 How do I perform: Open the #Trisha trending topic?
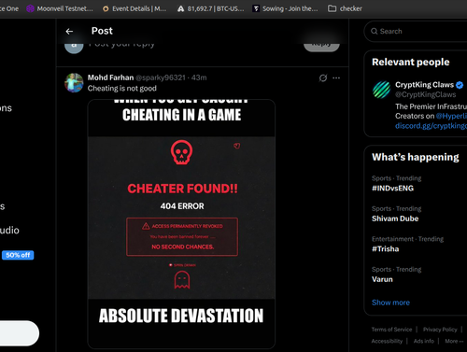[386, 249]
